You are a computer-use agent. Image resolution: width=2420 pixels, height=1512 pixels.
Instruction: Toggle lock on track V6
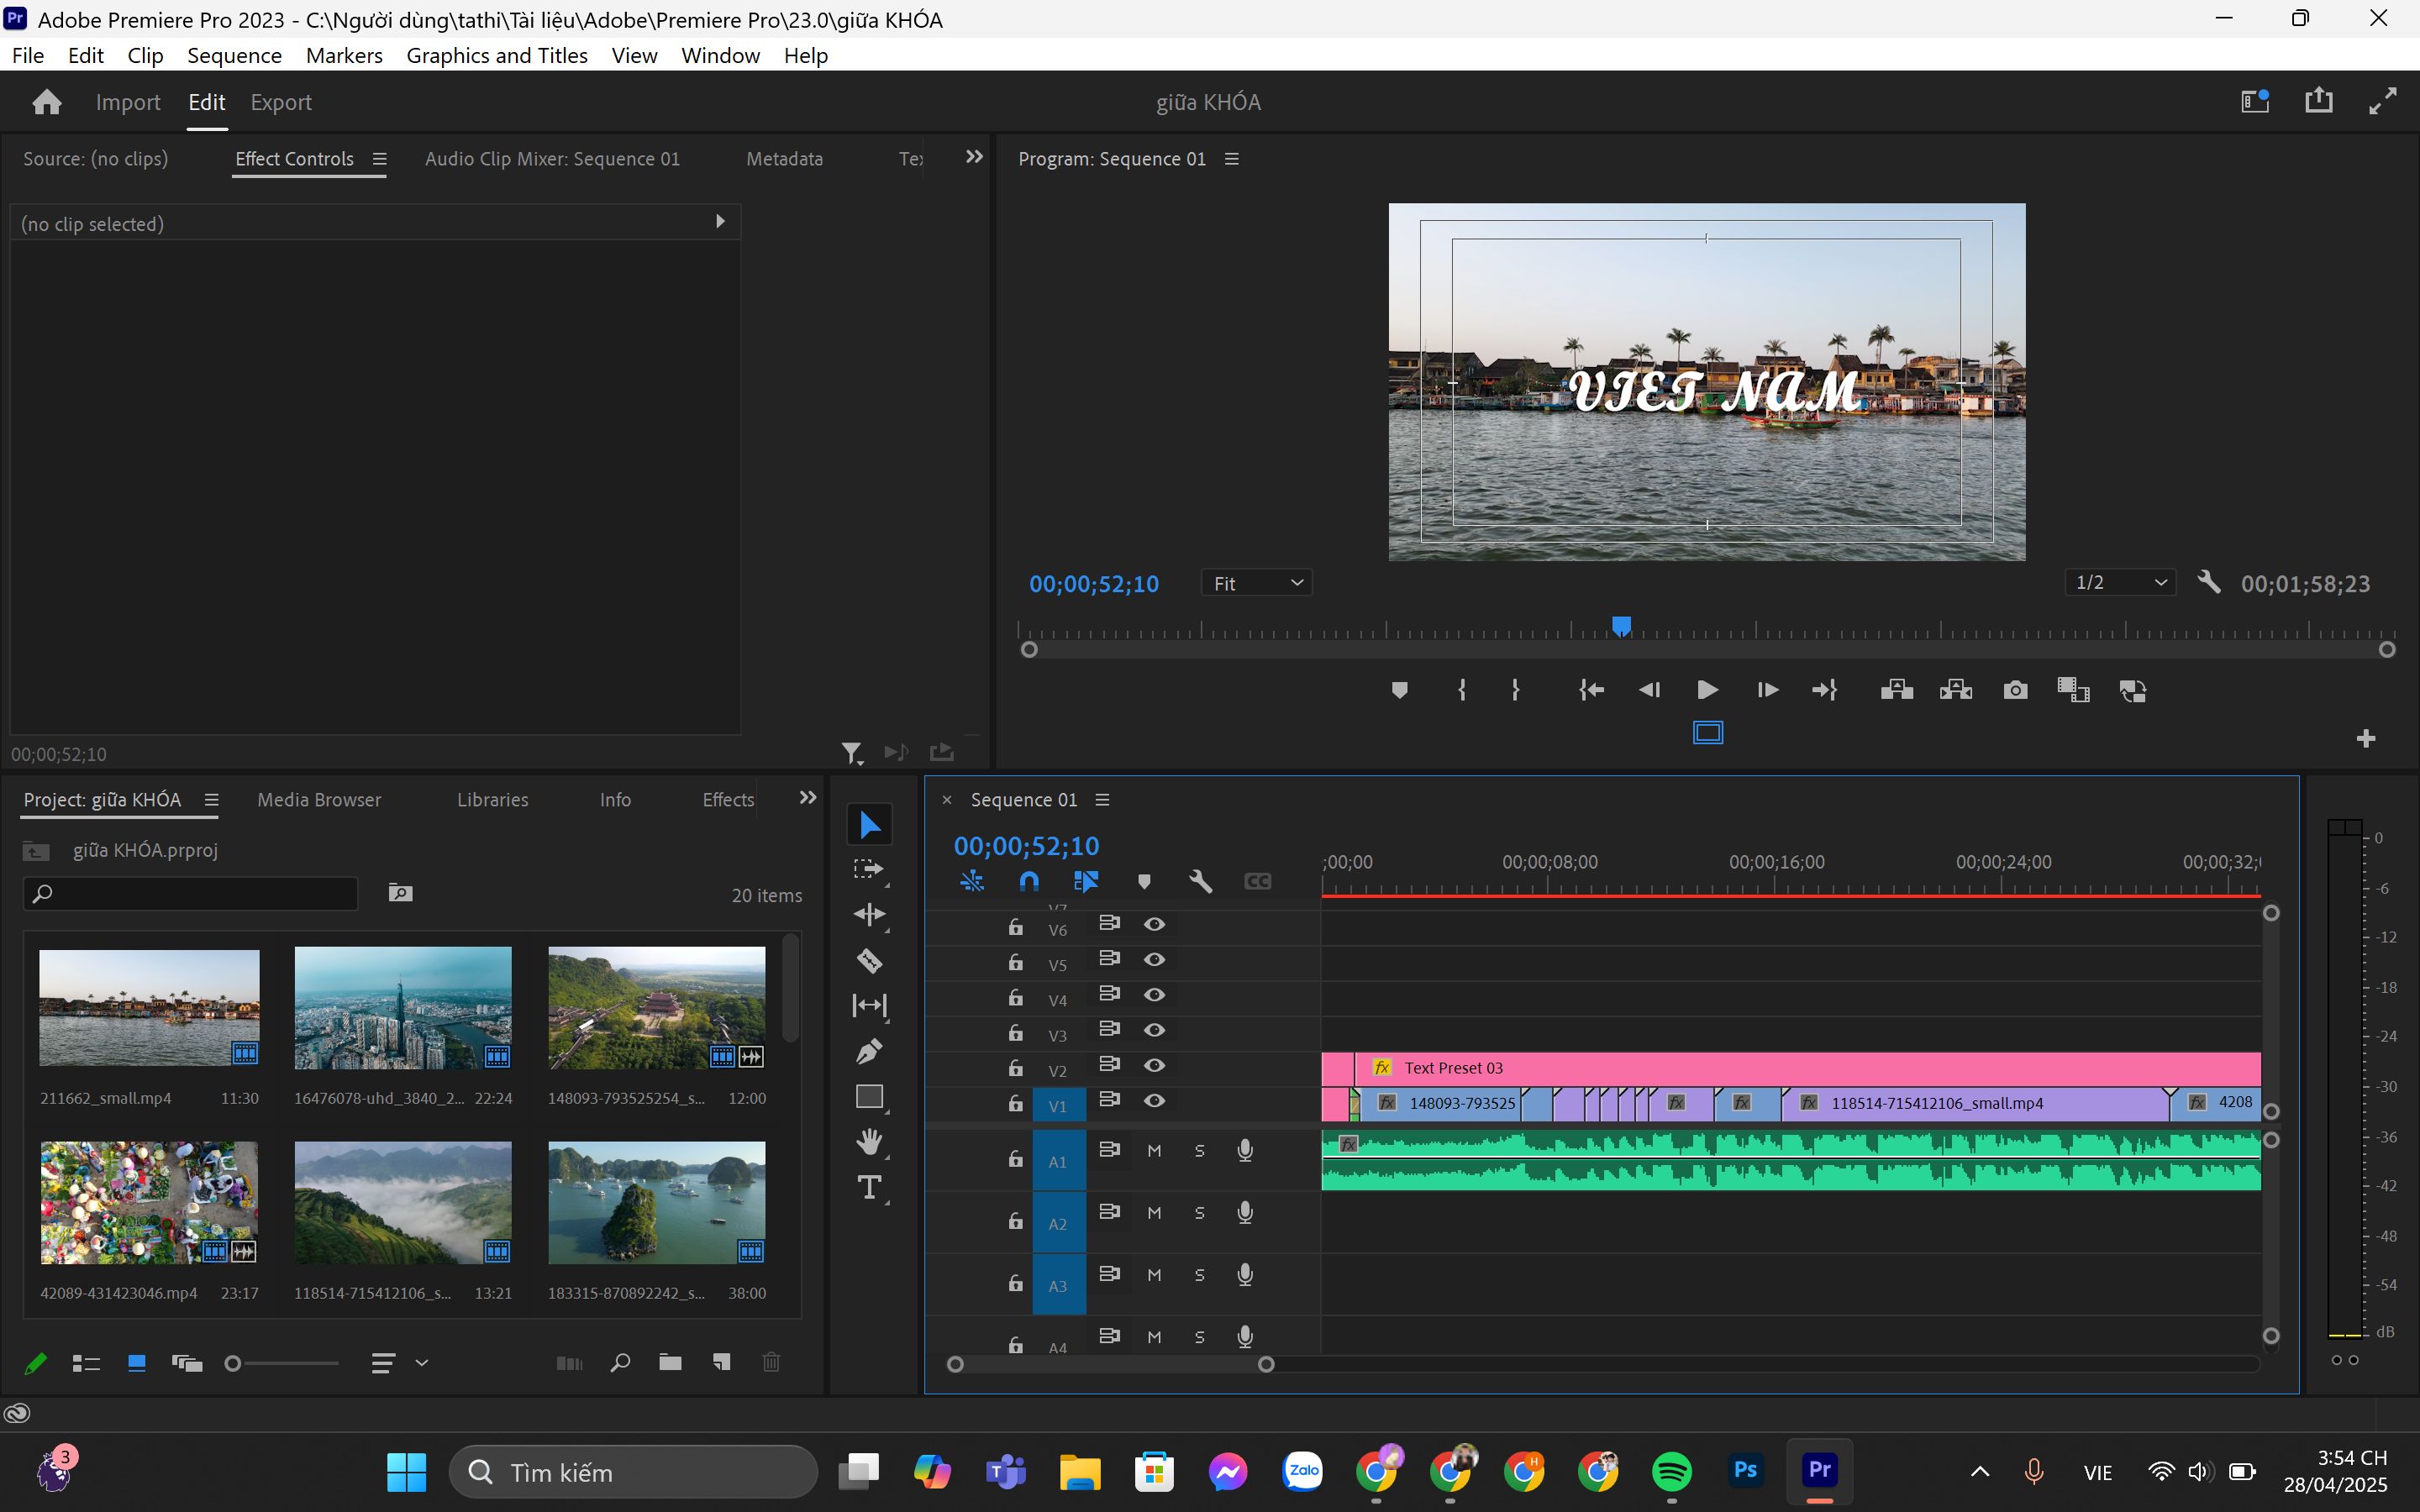[x=1015, y=927]
